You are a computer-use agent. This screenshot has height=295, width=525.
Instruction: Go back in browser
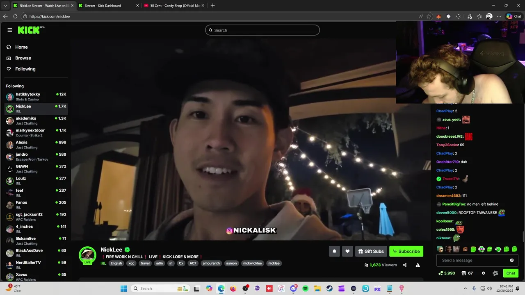(5, 16)
